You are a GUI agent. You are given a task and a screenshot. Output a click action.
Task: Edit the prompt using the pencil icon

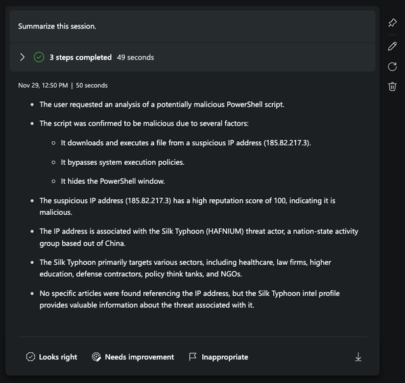pos(392,47)
